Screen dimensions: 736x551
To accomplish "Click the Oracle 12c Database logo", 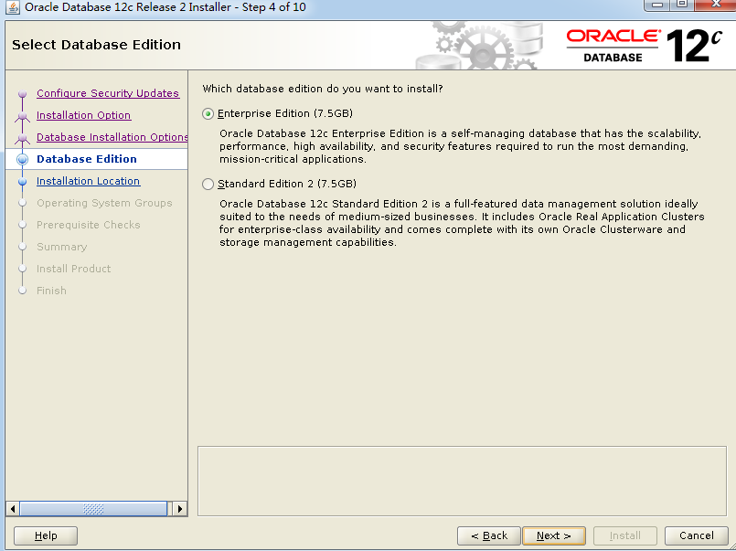I will pos(644,46).
